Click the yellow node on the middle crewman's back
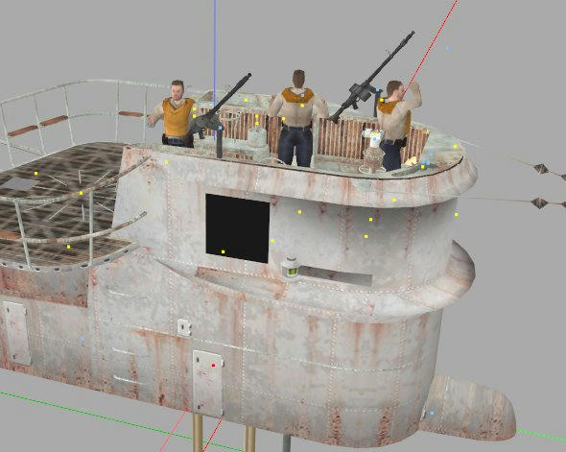Screen dimensions: 566x452 [302, 106]
